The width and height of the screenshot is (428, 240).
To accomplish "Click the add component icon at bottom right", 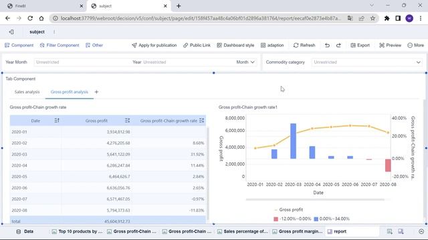I will click(x=389, y=231).
